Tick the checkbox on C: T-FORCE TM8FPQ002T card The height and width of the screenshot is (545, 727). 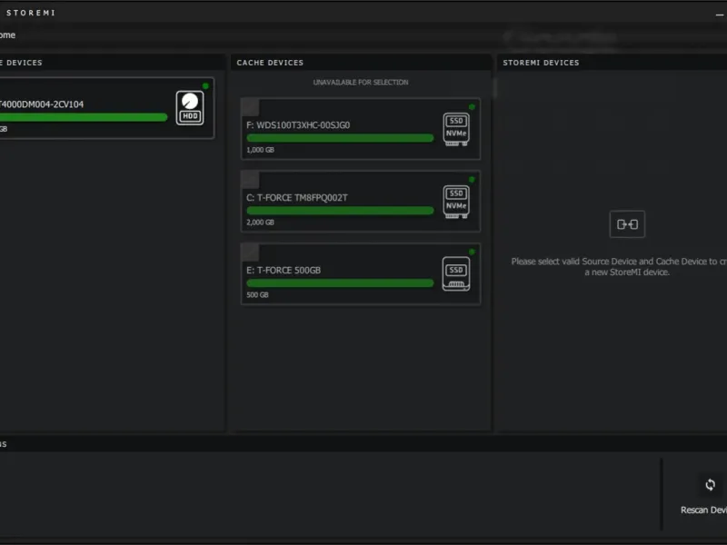[x=250, y=179]
